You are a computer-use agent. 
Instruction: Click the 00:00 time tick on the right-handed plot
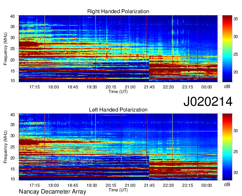207,87
